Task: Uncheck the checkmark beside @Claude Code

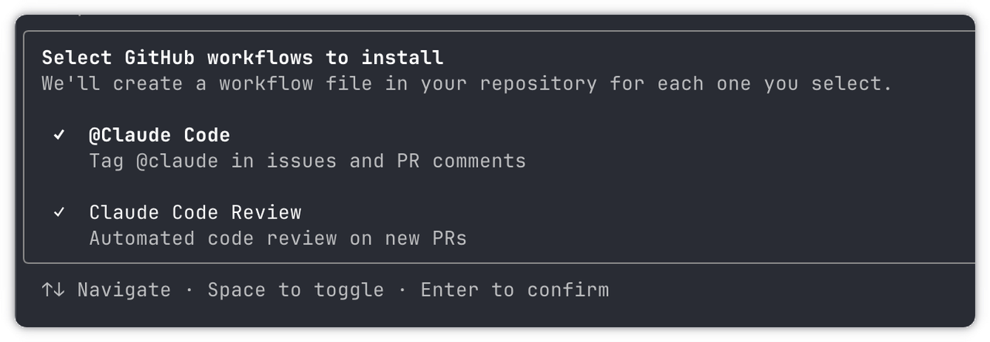Action: tap(59, 135)
